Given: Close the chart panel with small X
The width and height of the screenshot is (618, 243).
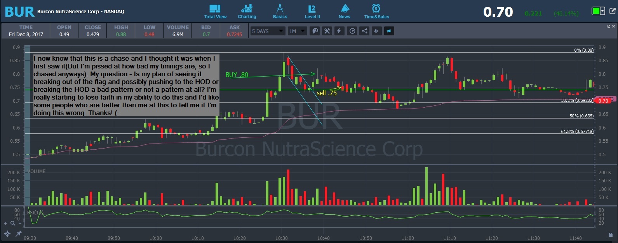Looking at the screenshot, I should pos(614,26).
